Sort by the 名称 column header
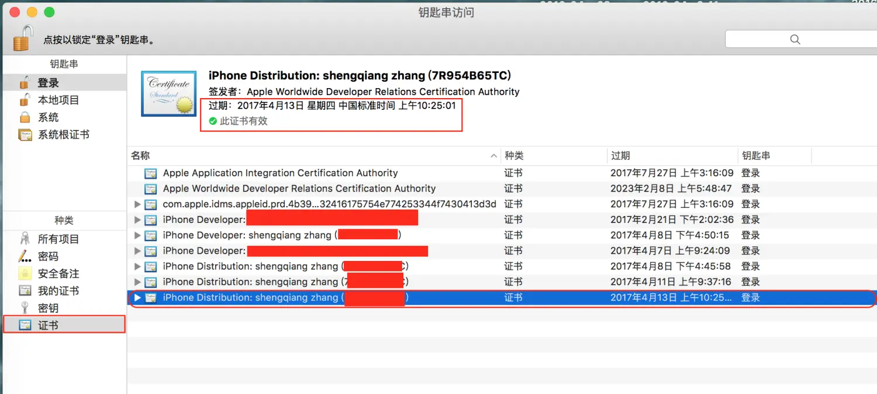 click(x=314, y=156)
